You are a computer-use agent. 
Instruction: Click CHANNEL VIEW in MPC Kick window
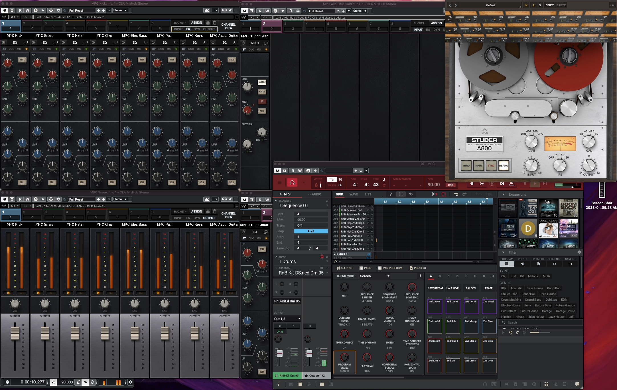click(228, 26)
